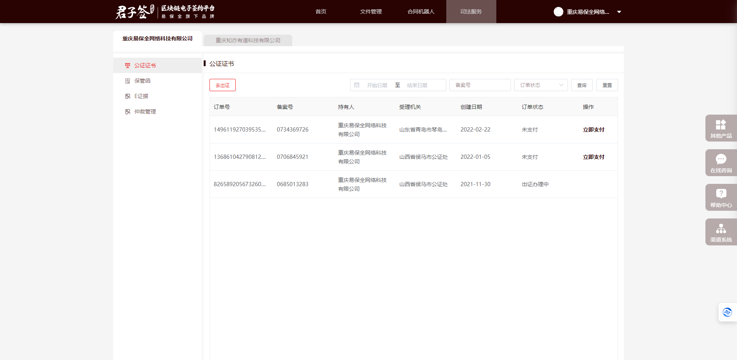Open the 合同机器人 navigation tab
The image size is (737, 360).
click(x=421, y=12)
